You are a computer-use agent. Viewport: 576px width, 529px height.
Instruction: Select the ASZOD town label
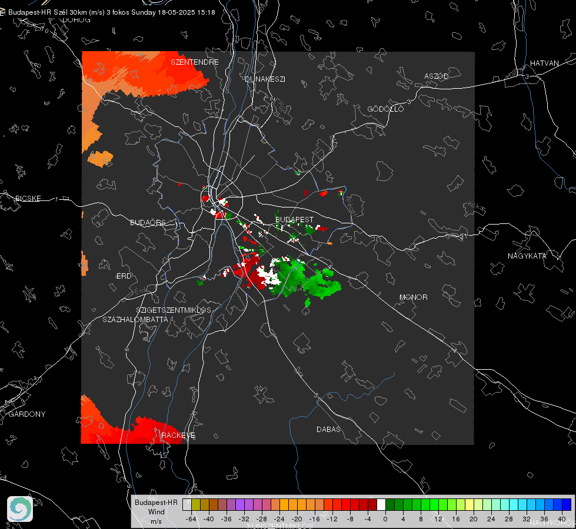pos(437,76)
